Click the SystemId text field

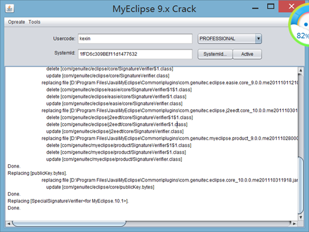pos(135,54)
